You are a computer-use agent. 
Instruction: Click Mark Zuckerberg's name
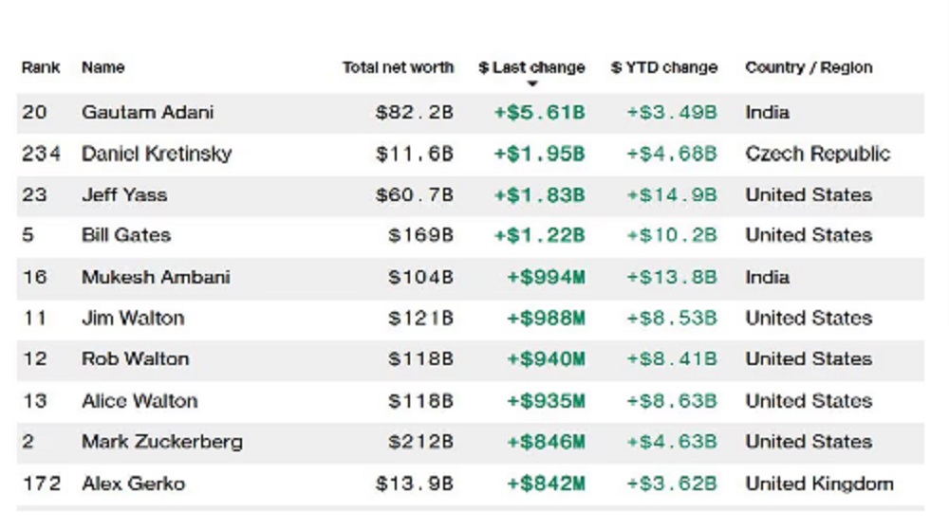(161, 441)
